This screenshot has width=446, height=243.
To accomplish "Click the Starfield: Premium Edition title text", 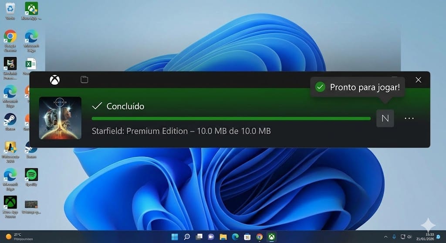I will click(x=181, y=131).
